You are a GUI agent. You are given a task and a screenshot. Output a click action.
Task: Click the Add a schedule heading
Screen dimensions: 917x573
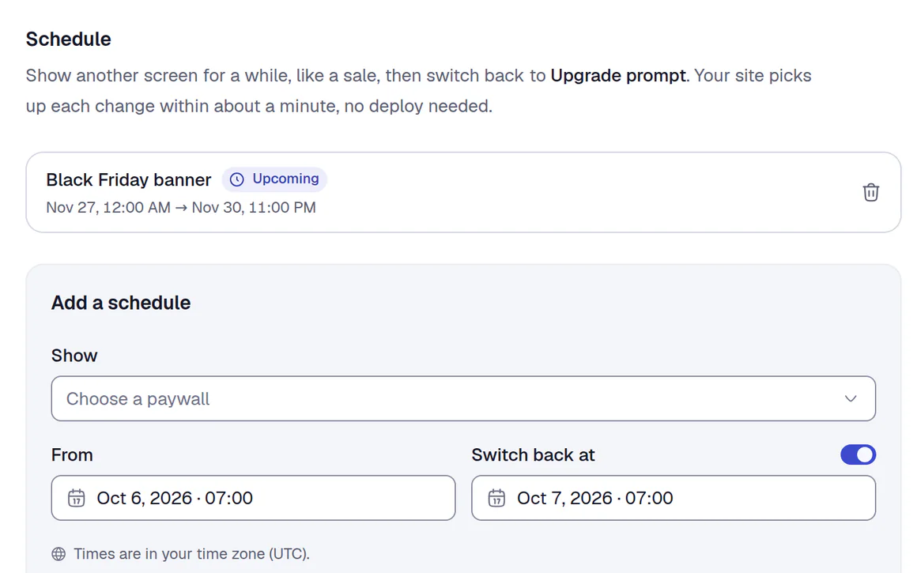(120, 303)
